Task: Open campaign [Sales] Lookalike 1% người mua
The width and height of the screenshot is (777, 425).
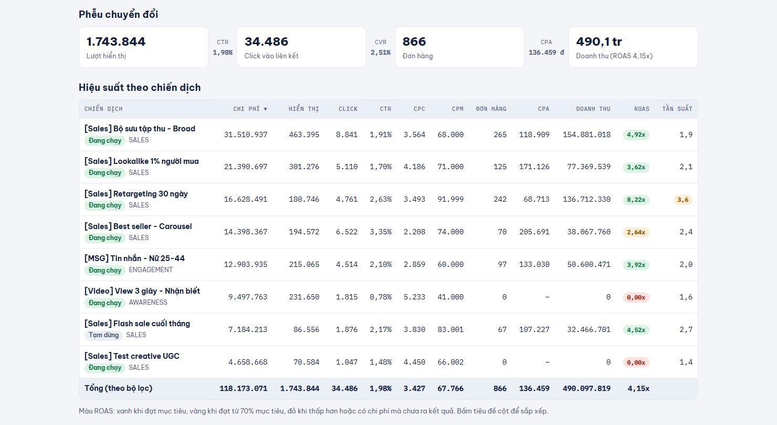Action: 142,161
